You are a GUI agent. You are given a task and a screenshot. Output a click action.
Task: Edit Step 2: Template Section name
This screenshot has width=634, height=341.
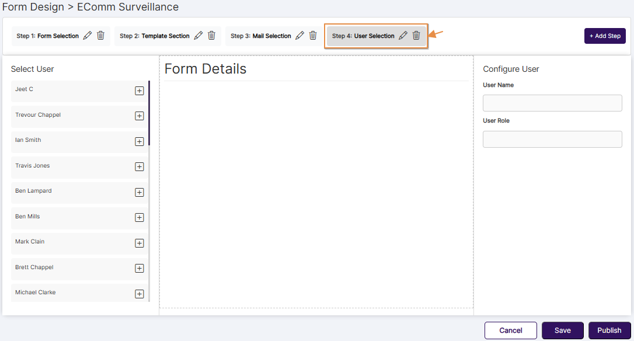tap(198, 35)
